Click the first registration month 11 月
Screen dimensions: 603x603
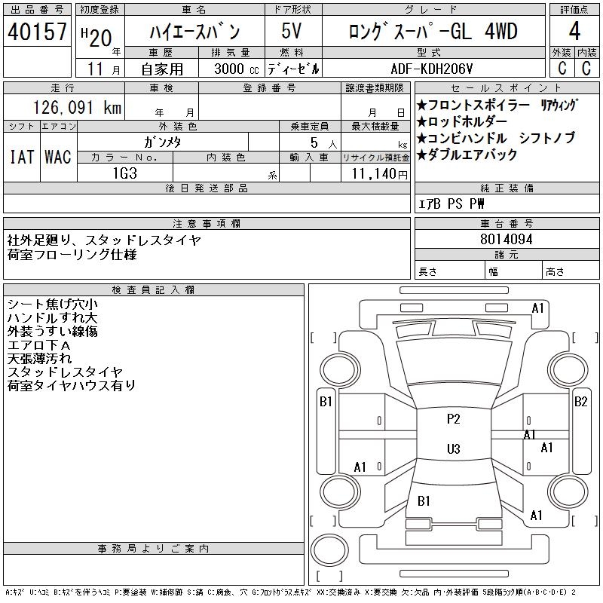click(x=104, y=69)
